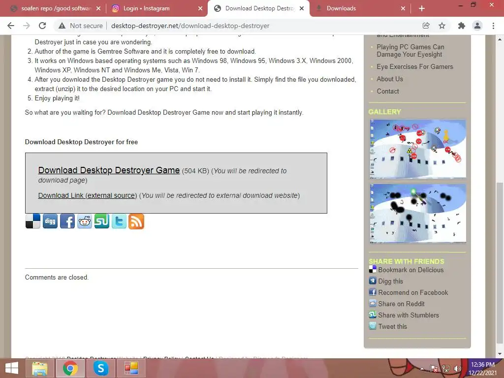Click Recomend on Facebook sidebar link
The image size is (504, 378).
pos(413,292)
